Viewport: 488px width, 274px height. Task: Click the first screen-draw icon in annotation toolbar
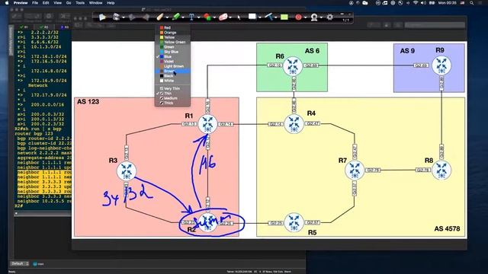102,17
